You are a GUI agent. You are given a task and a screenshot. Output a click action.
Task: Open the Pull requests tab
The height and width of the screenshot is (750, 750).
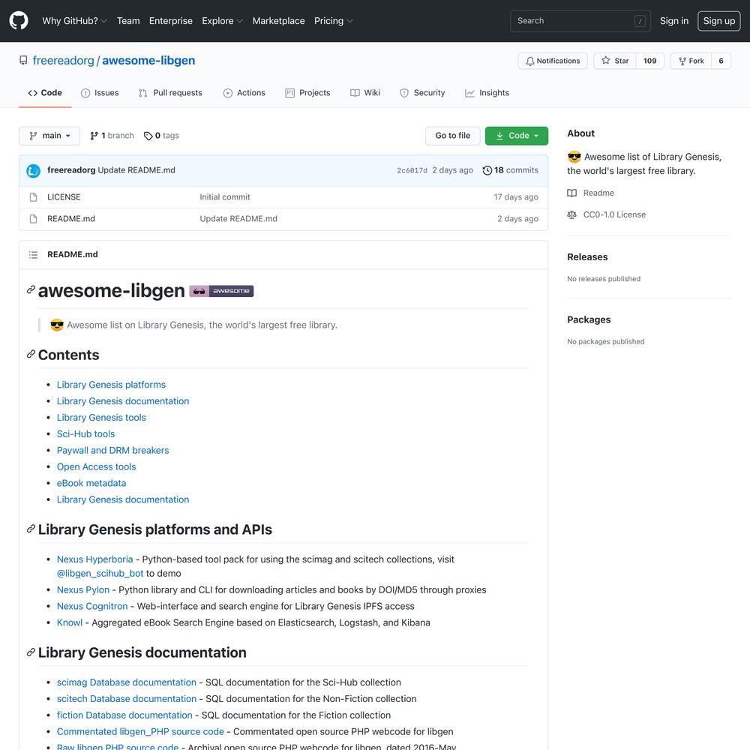point(170,93)
